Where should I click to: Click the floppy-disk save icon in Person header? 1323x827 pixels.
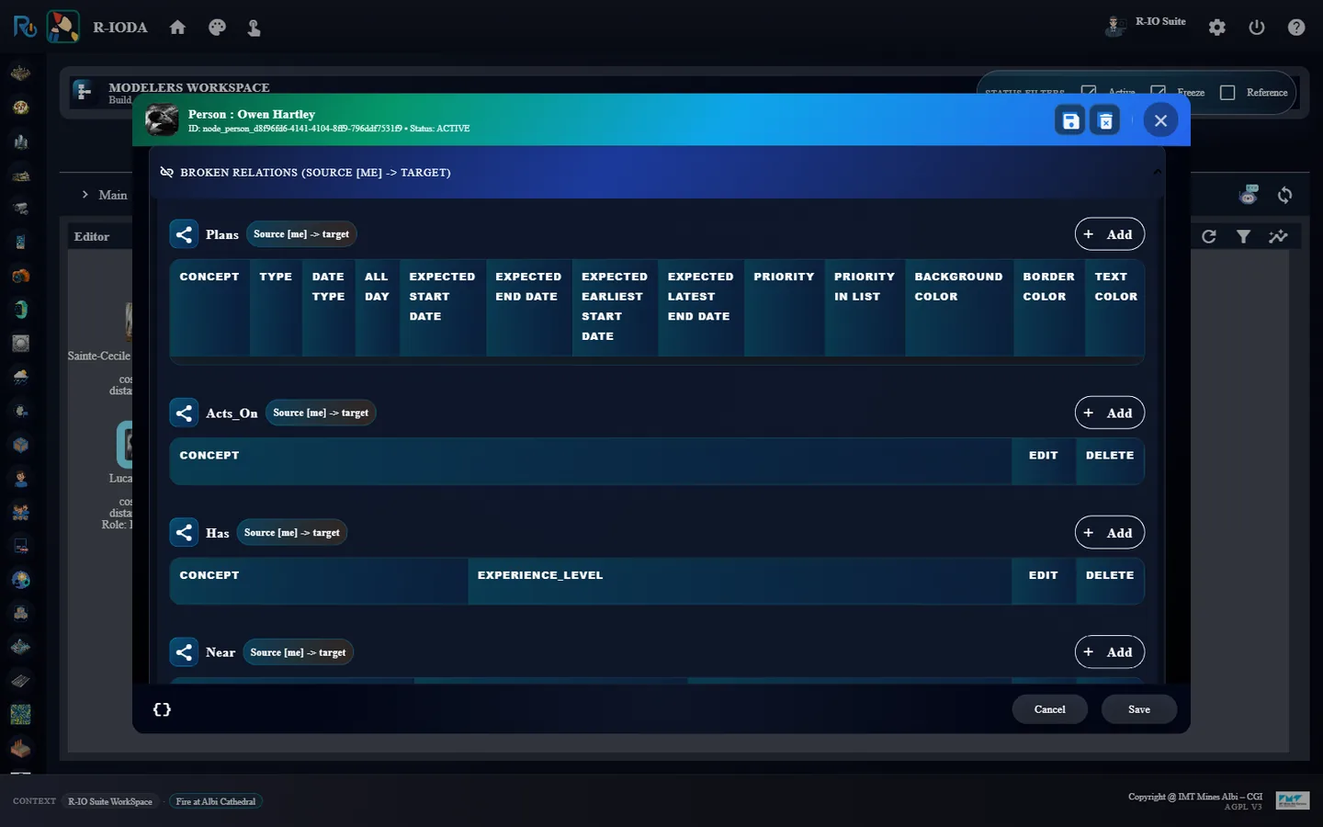[1071, 120]
